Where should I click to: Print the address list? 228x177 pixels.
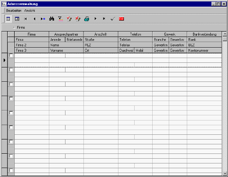click(x=86, y=18)
